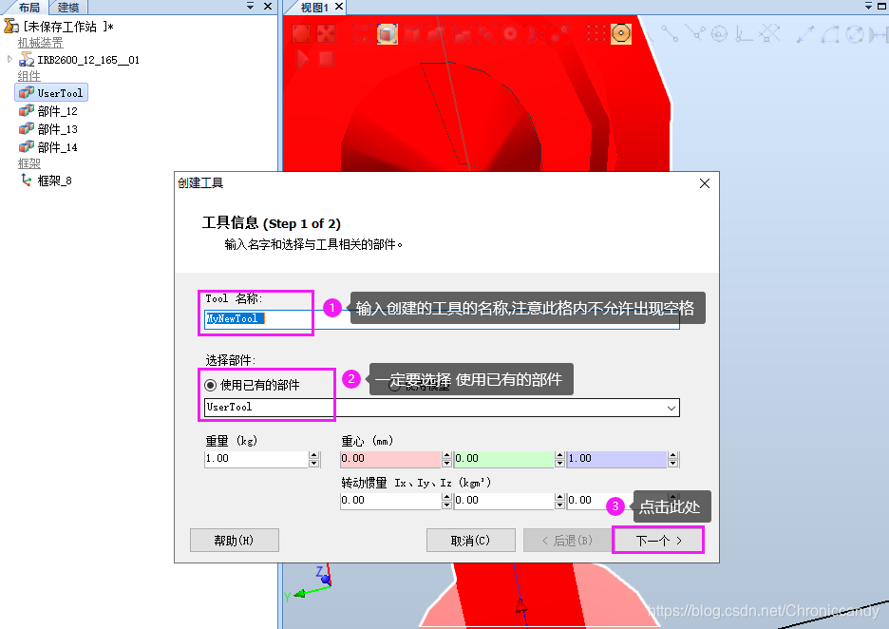Open the view window options dropdown arrow
The image size is (889, 629).
[x=869, y=6]
